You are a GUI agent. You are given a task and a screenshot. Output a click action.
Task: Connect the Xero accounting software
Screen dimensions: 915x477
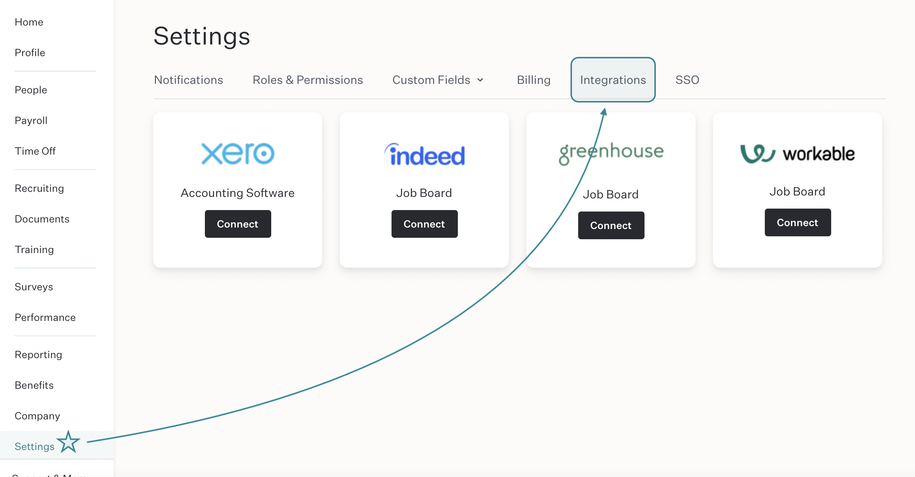pyautogui.click(x=238, y=224)
